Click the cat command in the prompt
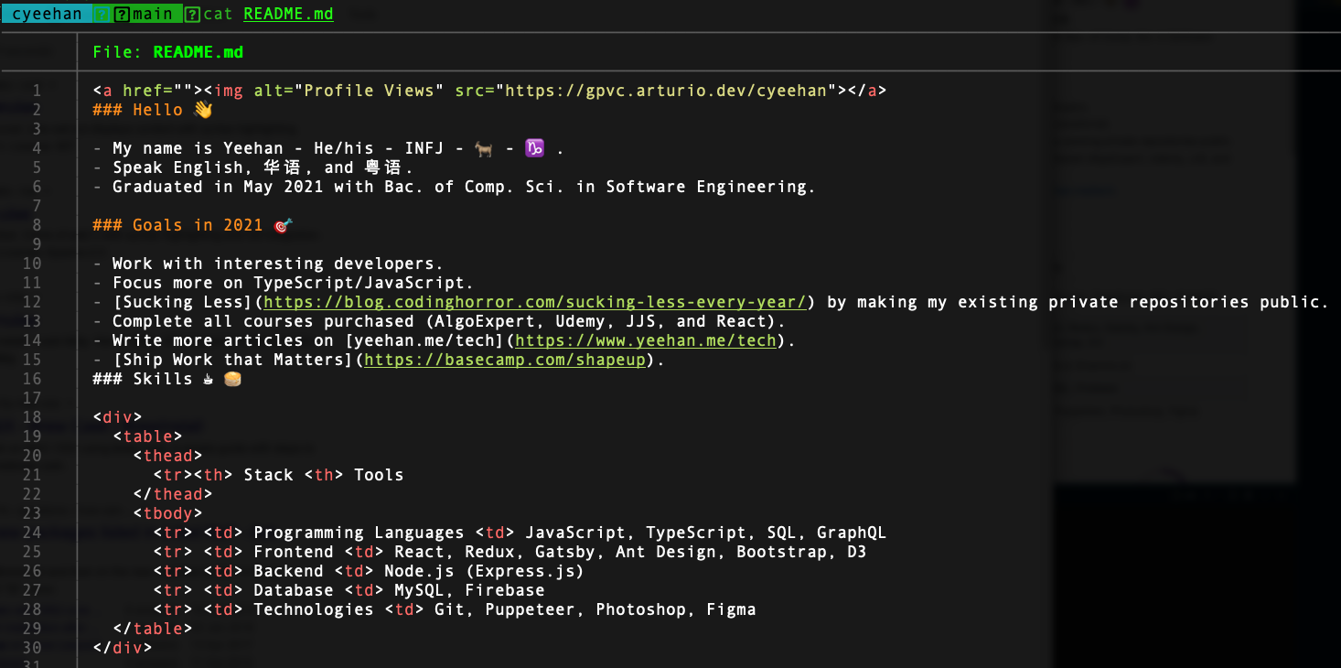The height and width of the screenshot is (668, 1341). click(x=218, y=14)
